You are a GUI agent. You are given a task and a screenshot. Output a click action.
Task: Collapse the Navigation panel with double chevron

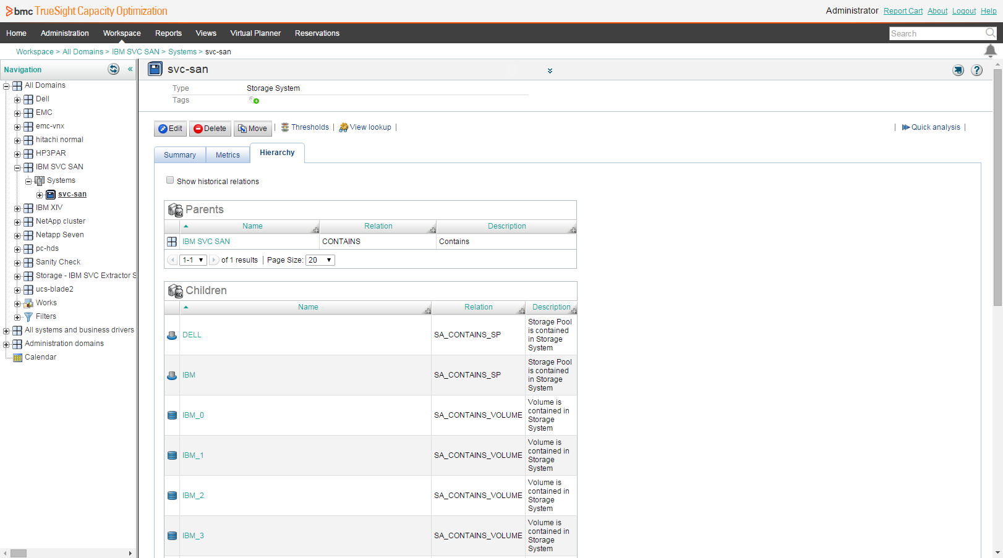(130, 69)
